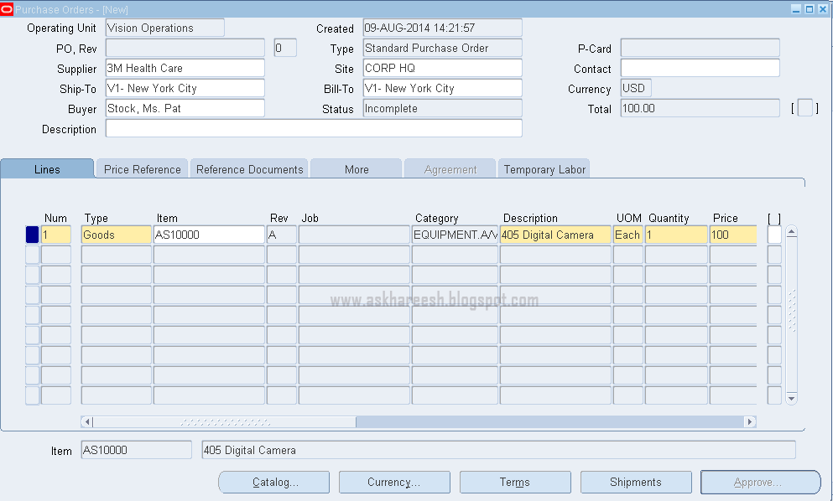Viewport: 833px width, 501px height.
Task: Click the vertical scrollbar up arrow
Action: (792, 232)
